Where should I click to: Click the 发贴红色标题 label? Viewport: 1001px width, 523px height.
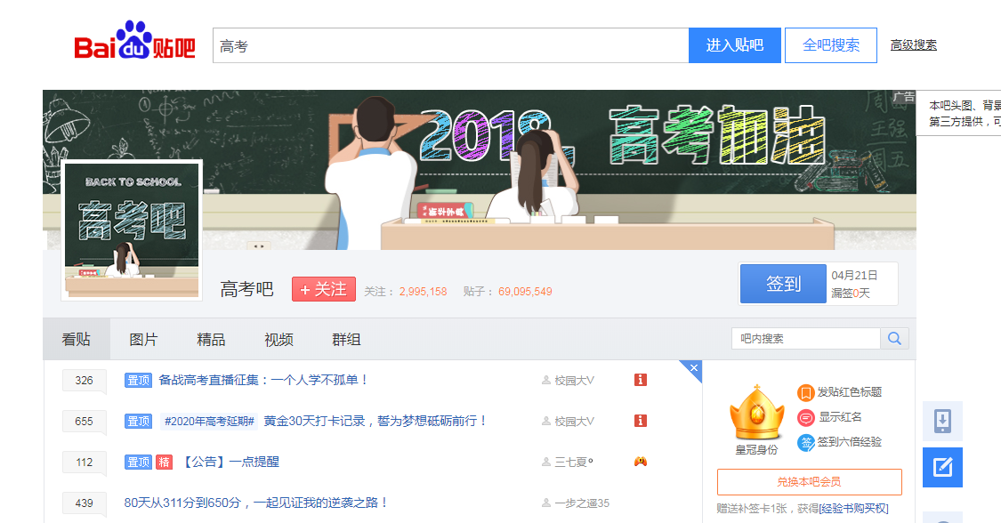coord(850,392)
